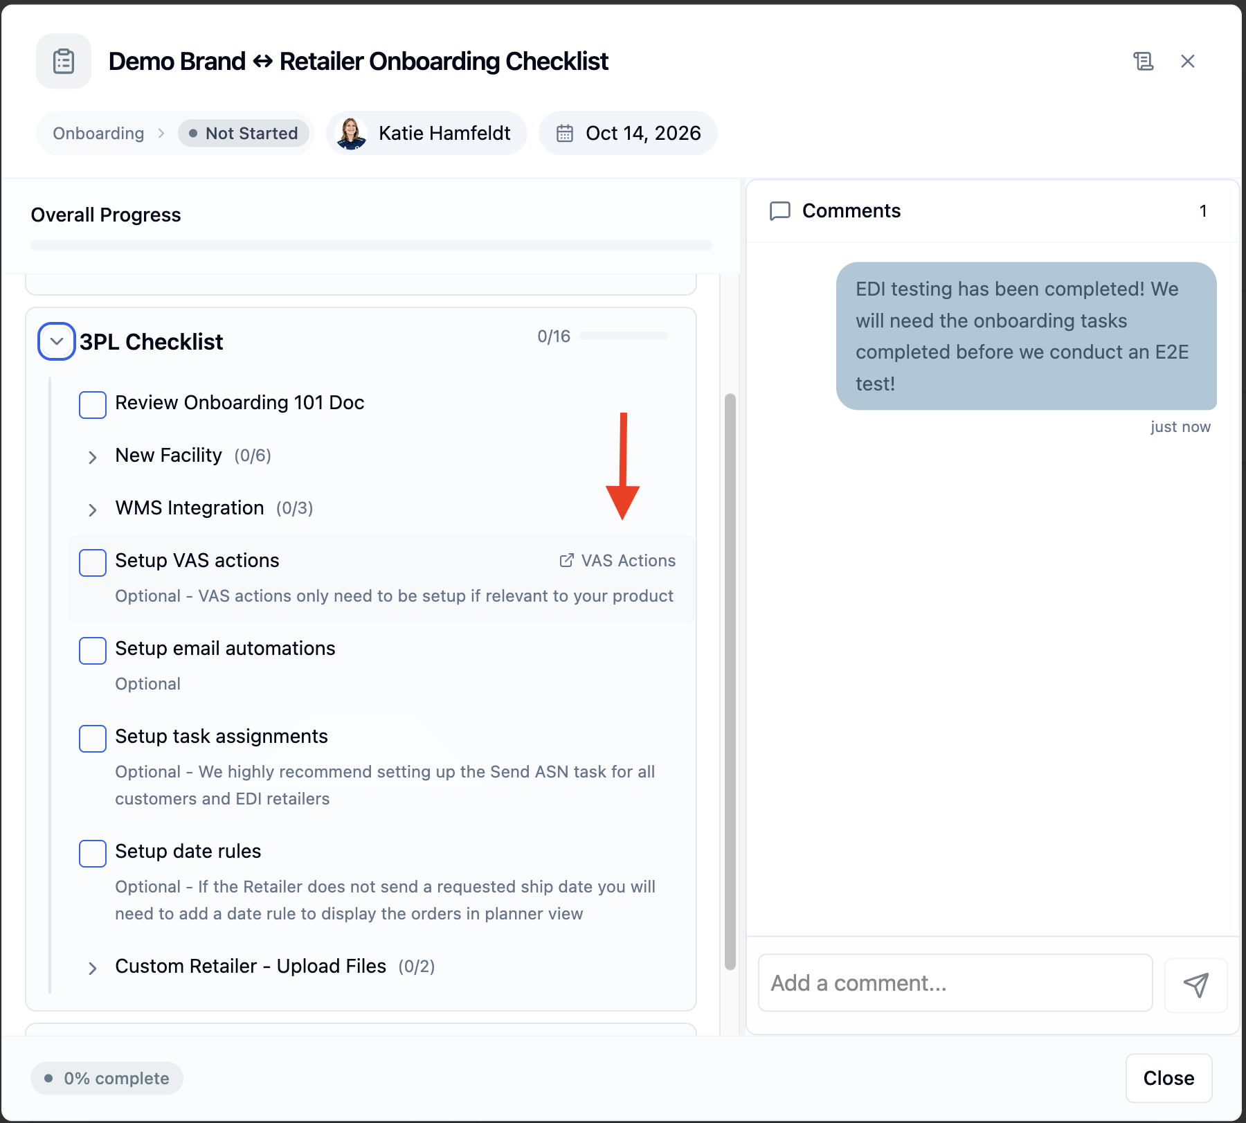Mark Setup date rules as done
Viewport: 1246px width, 1123px height.
(x=93, y=853)
